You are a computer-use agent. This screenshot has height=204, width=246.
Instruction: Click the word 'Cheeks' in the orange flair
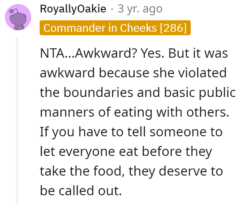(x=138, y=28)
